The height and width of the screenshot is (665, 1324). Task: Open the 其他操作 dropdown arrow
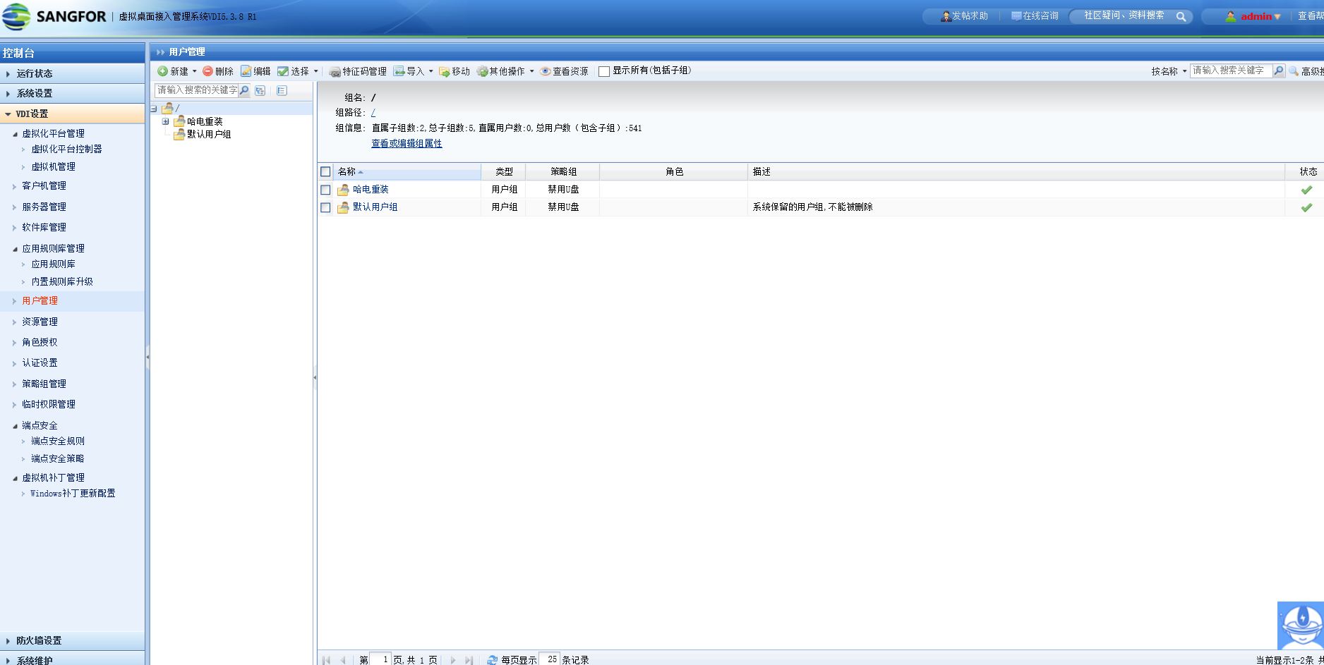531,71
